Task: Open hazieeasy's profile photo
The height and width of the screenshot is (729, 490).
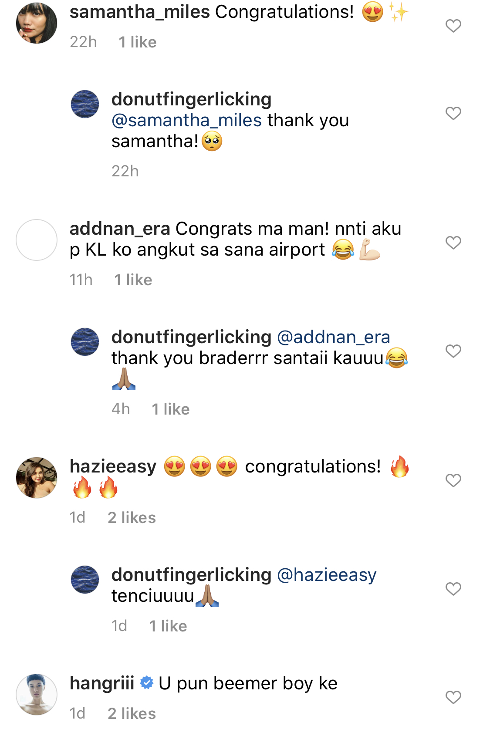Action: tap(37, 478)
